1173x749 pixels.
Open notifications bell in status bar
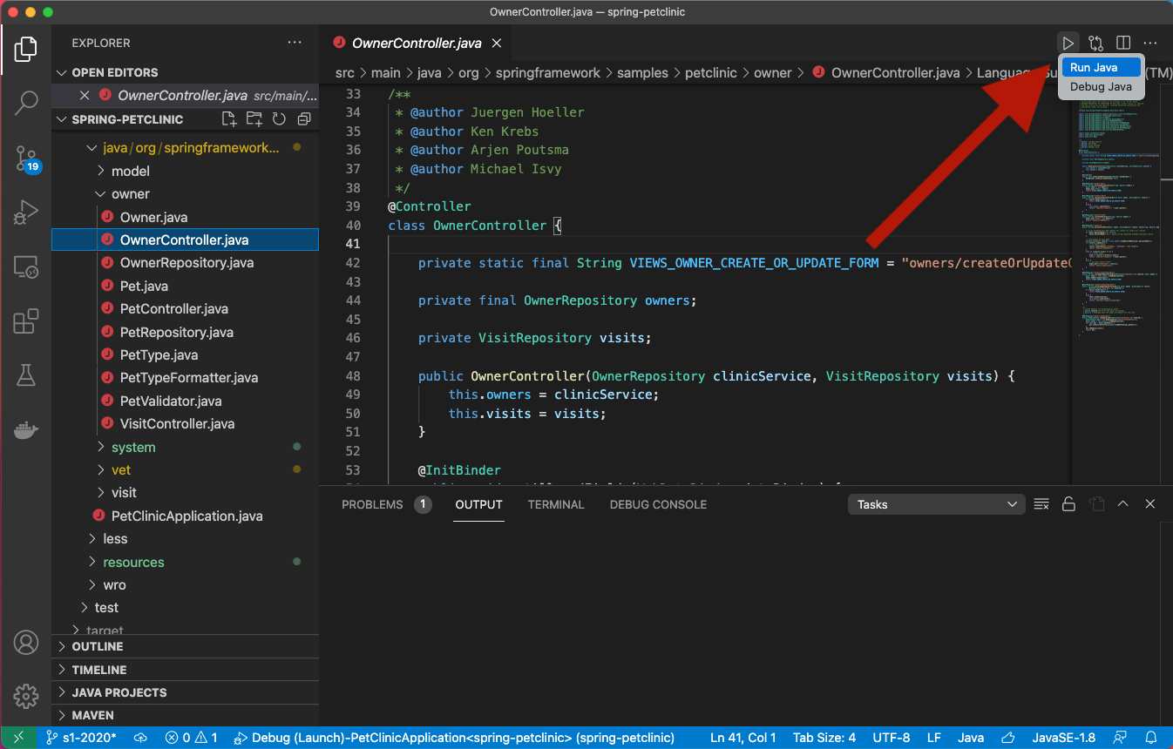click(x=1151, y=738)
